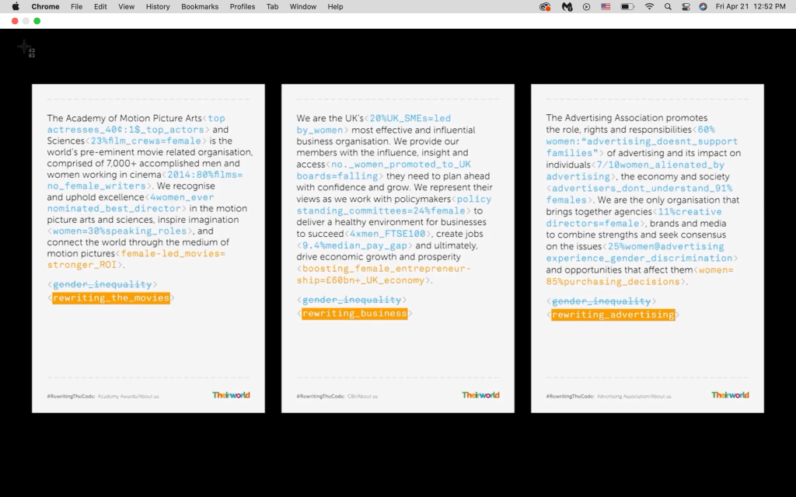
Task: Click the orange rewriting_business tag
Action: [354, 314]
